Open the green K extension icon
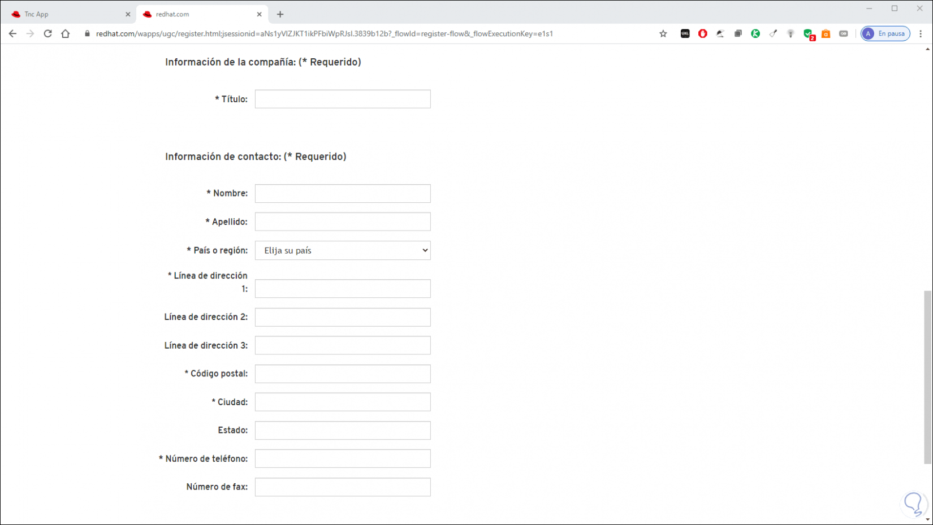933x525 pixels. (755, 34)
